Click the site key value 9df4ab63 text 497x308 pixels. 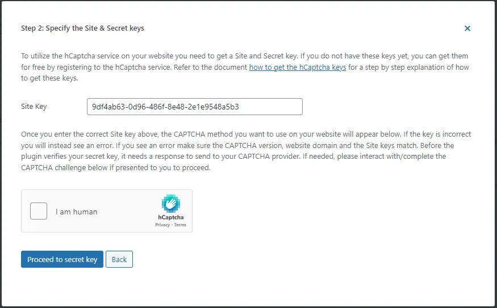165,107
